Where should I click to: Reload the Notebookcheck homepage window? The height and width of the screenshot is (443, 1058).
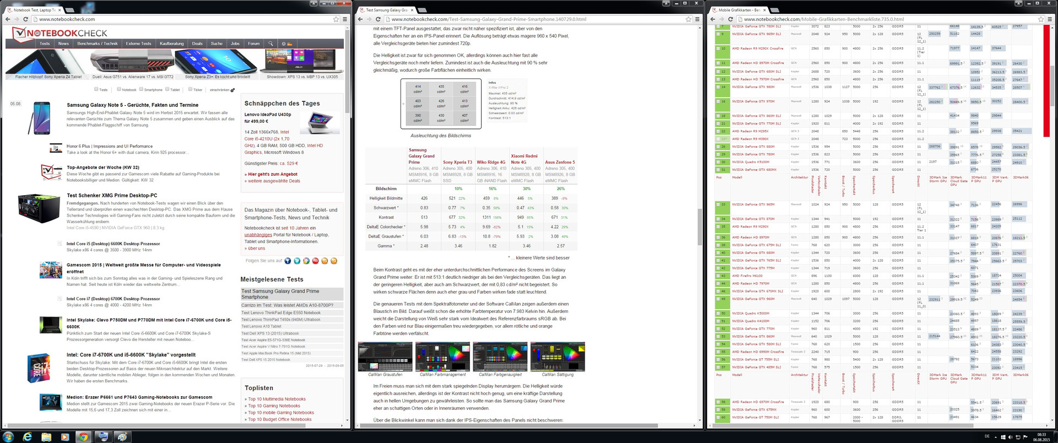coord(25,19)
